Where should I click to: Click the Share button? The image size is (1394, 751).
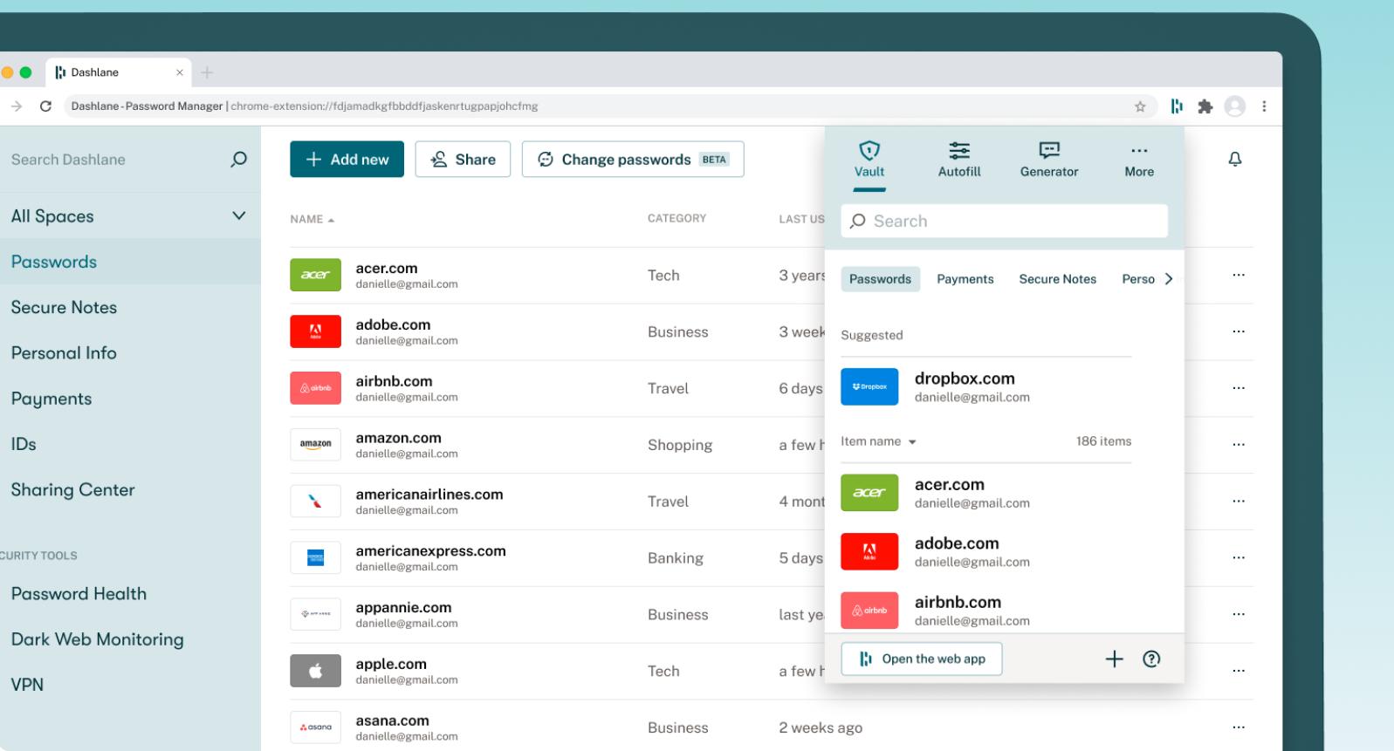pos(463,159)
